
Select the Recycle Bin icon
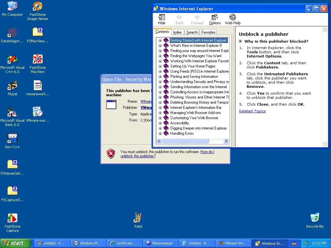coord(315,221)
